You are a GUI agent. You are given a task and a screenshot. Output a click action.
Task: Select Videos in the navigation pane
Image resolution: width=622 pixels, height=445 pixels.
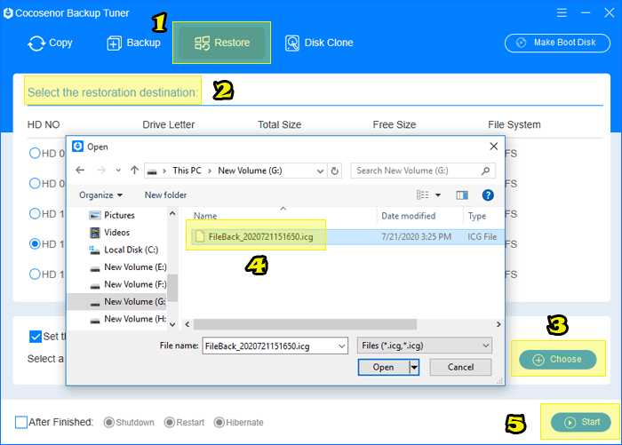[x=110, y=233]
